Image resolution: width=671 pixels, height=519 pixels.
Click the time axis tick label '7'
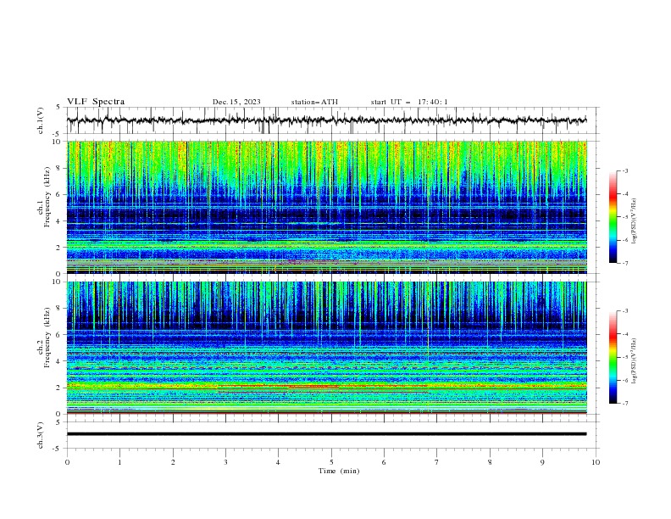tap(437, 462)
